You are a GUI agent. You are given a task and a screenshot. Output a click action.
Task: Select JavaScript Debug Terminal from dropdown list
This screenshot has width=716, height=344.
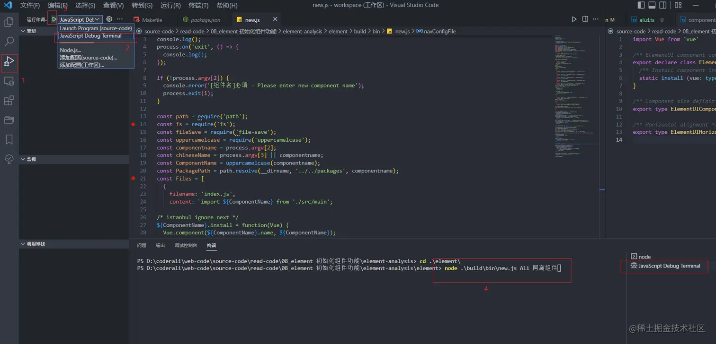pos(90,36)
